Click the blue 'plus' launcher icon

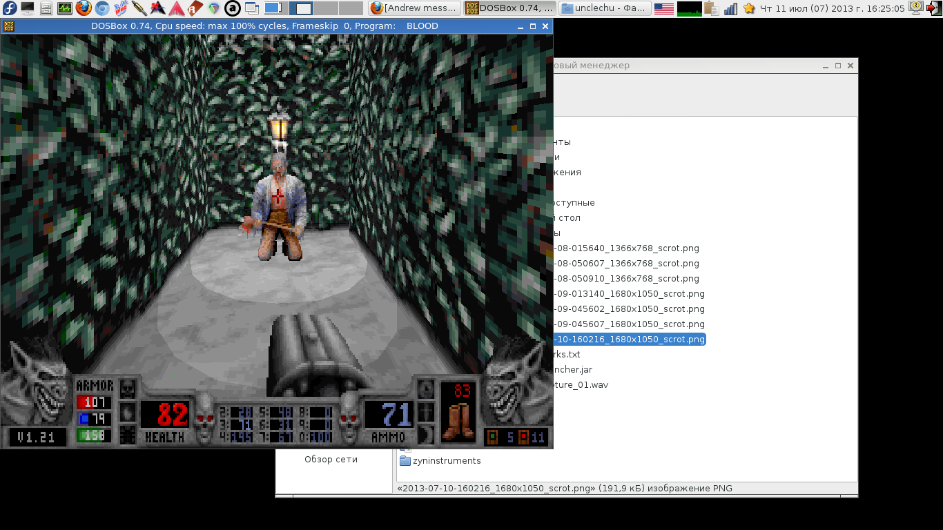[121, 8]
